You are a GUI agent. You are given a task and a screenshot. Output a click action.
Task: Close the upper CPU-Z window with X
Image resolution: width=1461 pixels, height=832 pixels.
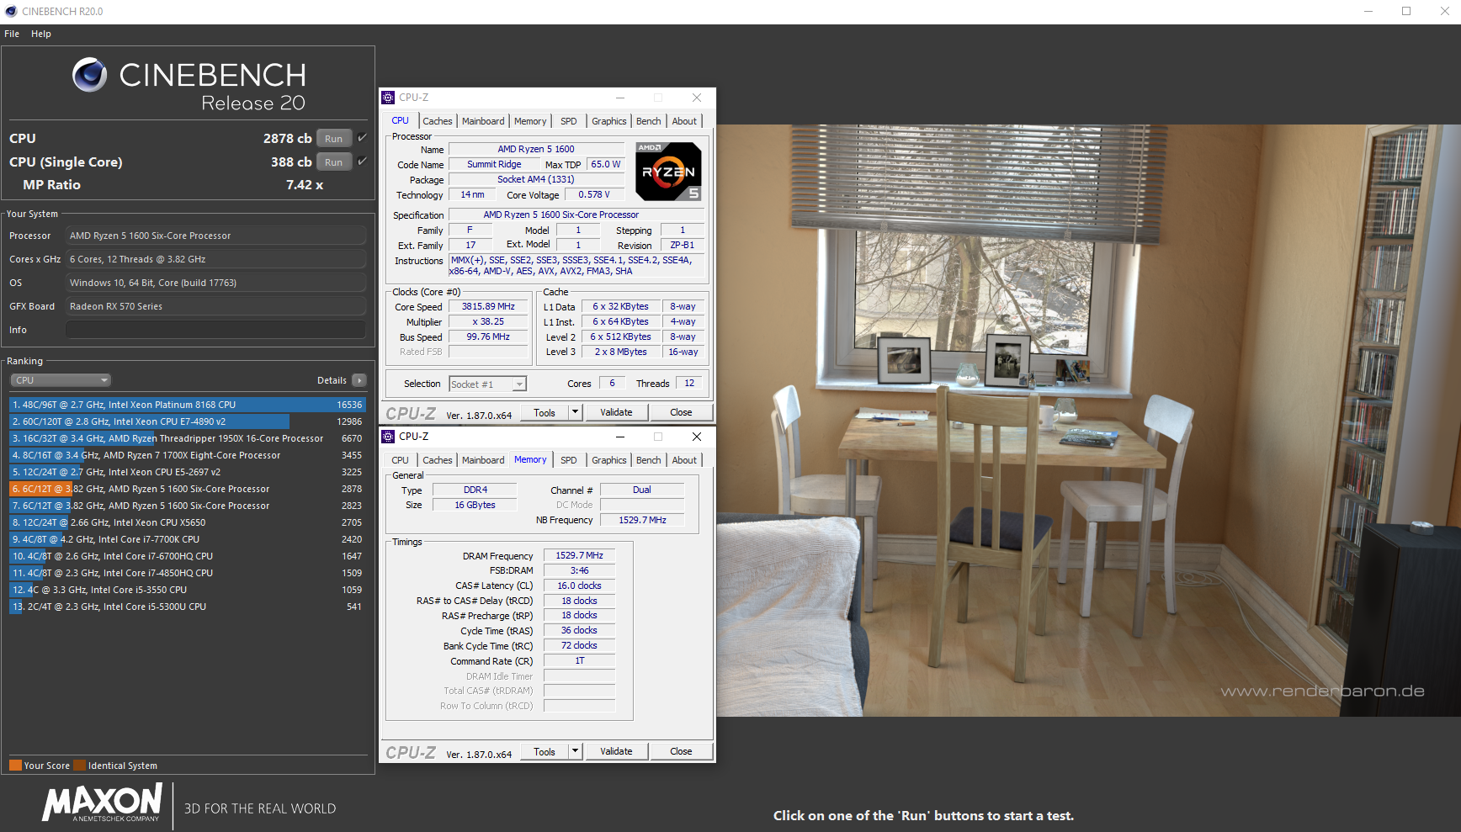pos(697,98)
